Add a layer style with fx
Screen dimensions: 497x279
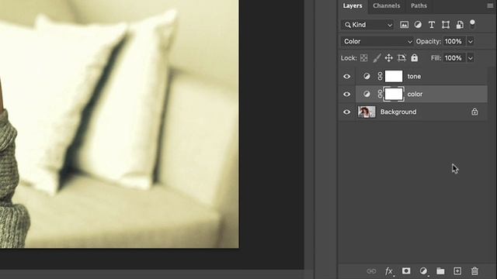pyautogui.click(x=389, y=271)
